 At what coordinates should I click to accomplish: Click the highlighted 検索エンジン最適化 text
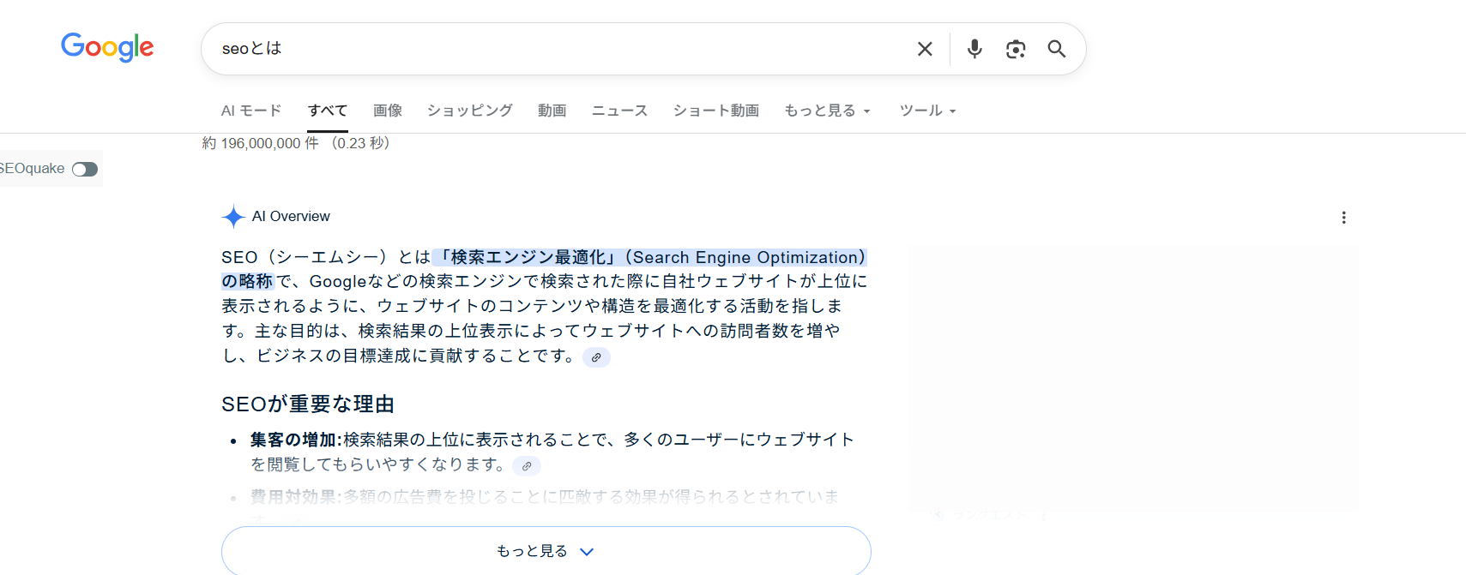528,258
